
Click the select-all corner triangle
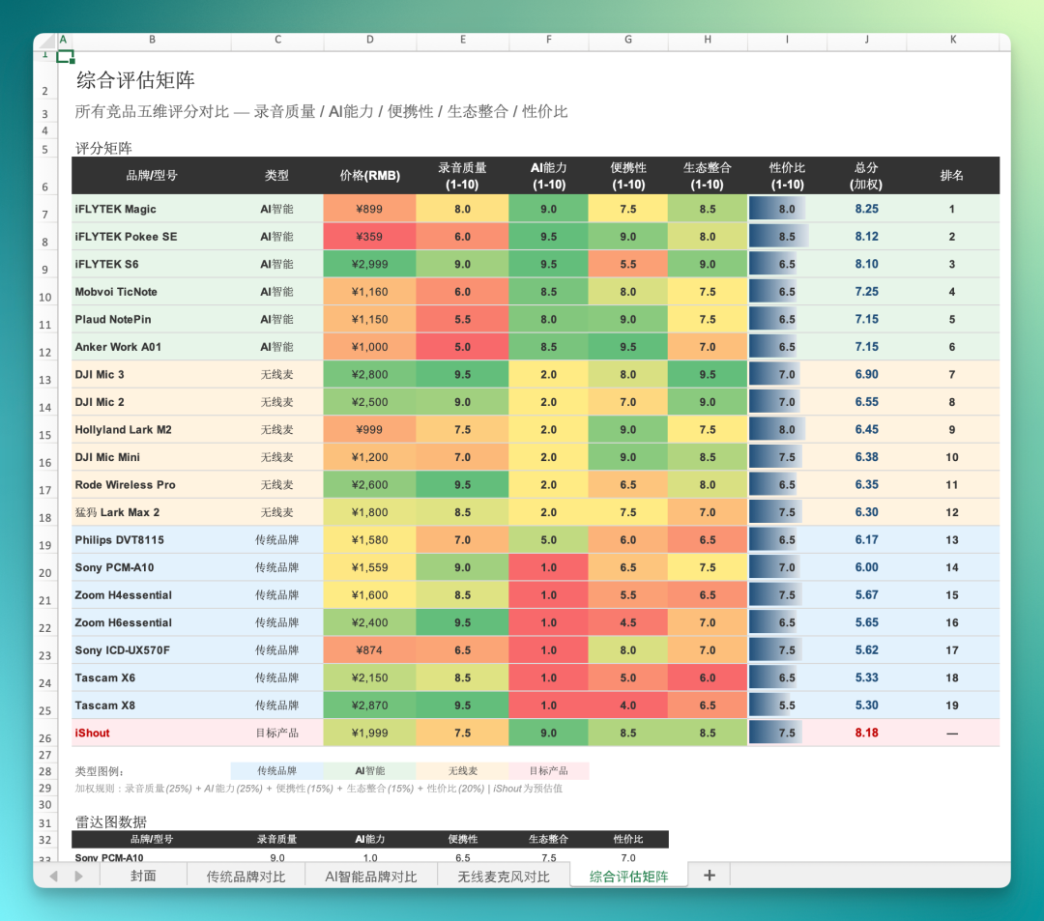coord(45,42)
